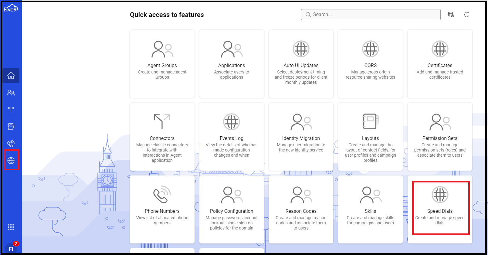Open the Applications title link
Viewport: 488px width, 255px height.
point(232,65)
